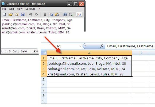
Task: Open Find with the binoculars icon
Action: [65, 14]
